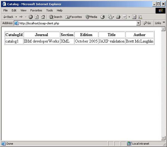Expand the address bar dropdown
This screenshot has height=147, width=167.
138,23
